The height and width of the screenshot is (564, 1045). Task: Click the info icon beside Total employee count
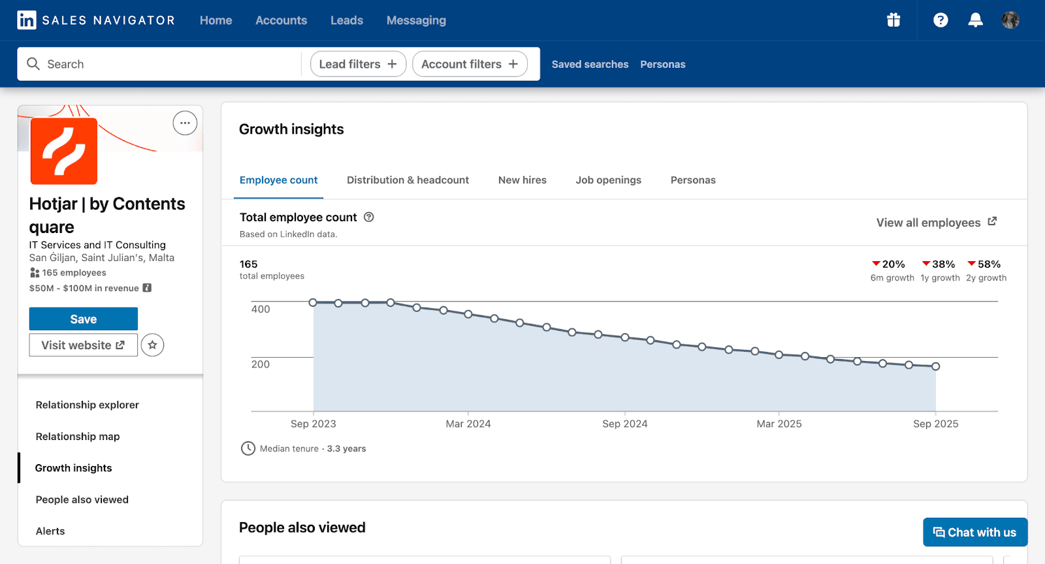[369, 217]
